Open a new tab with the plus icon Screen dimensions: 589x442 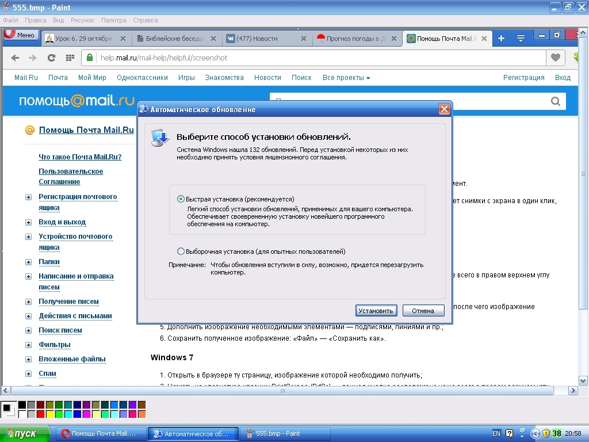point(501,39)
